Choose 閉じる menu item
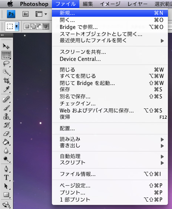Screen dimensions: 172x209 tap(110, 70)
